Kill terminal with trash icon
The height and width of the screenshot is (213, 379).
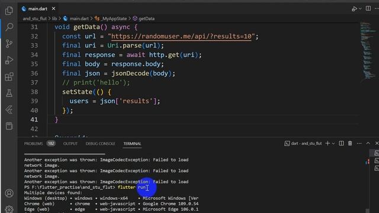tap(350, 143)
